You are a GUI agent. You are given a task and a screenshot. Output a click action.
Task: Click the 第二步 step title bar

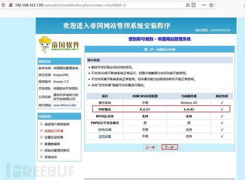click(x=160, y=49)
